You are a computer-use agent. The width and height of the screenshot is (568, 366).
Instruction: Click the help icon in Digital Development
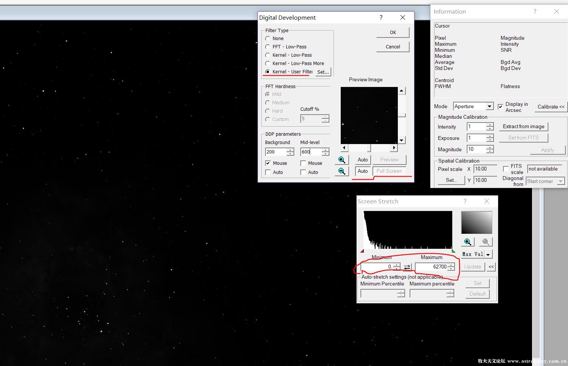tap(381, 17)
